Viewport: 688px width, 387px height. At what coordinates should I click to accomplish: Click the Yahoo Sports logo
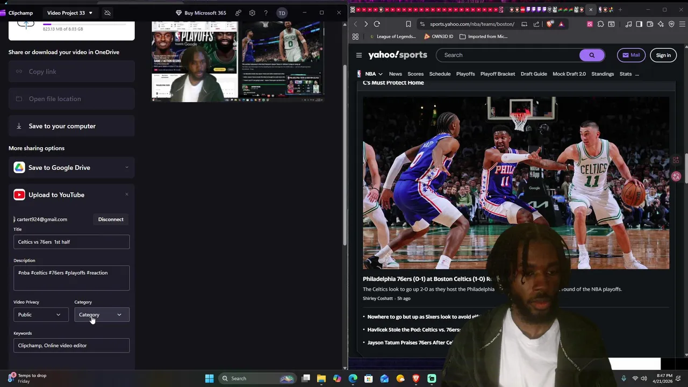[x=398, y=55]
